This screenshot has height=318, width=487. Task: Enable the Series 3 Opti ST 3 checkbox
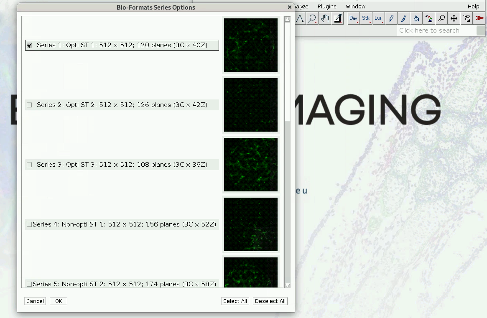pyautogui.click(x=29, y=165)
